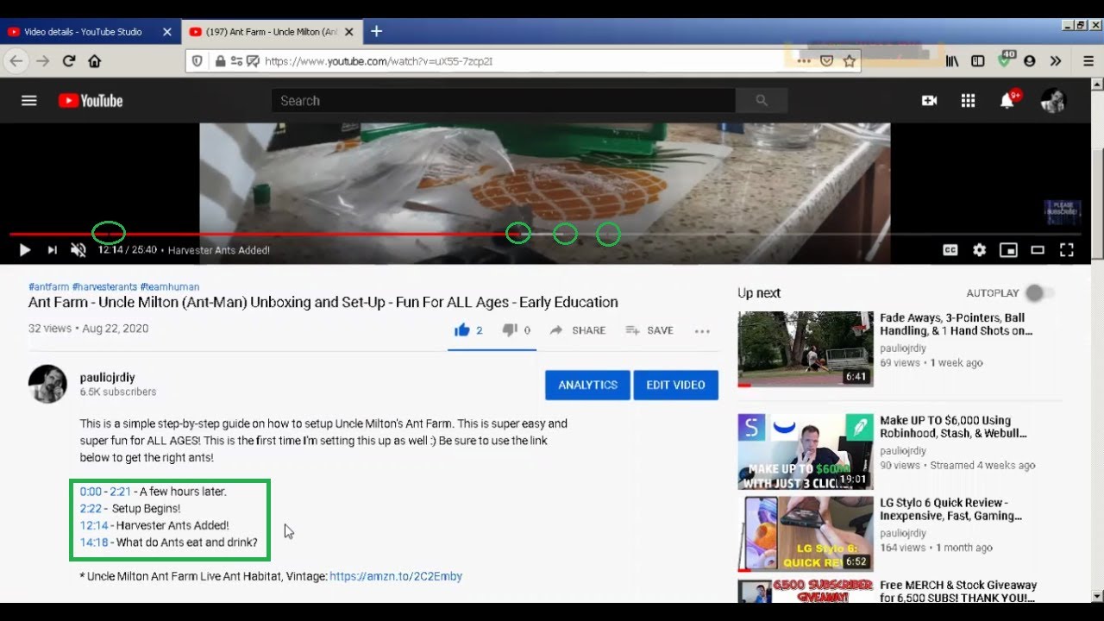This screenshot has width=1104, height=621.
Task: Open more actions three-dot menu under video
Action: point(702,330)
